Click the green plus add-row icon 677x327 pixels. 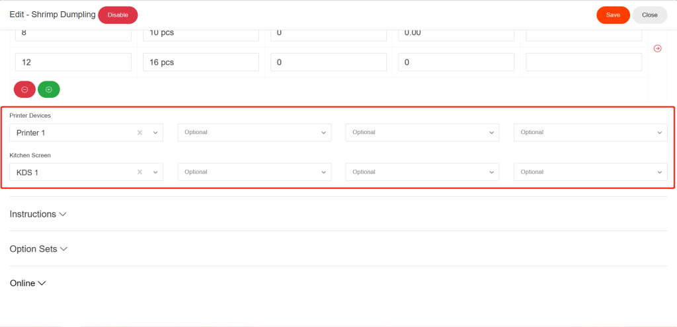click(49, 89)
